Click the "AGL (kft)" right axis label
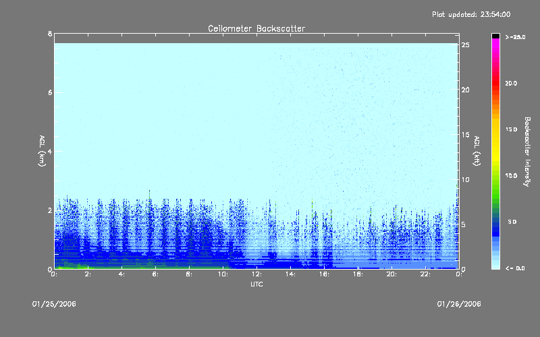The width and height of the screenshot is (540, 337). (477, 151)
